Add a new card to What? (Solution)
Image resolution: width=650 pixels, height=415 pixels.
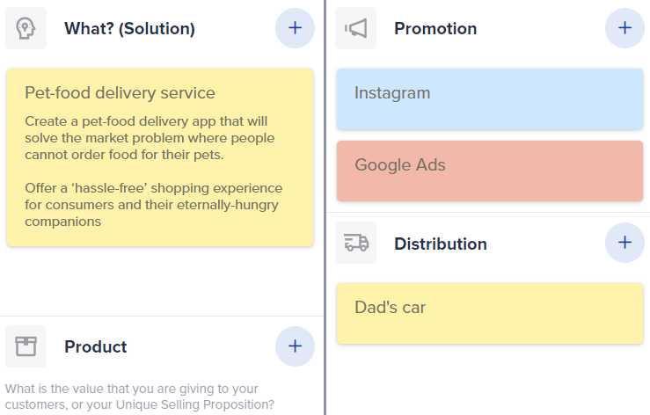coord(295,28)
